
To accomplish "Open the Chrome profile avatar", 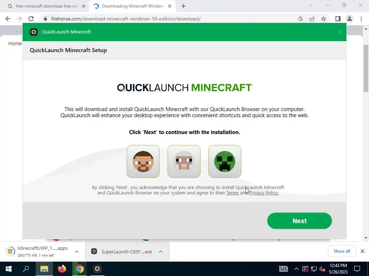I will point(350,19).
